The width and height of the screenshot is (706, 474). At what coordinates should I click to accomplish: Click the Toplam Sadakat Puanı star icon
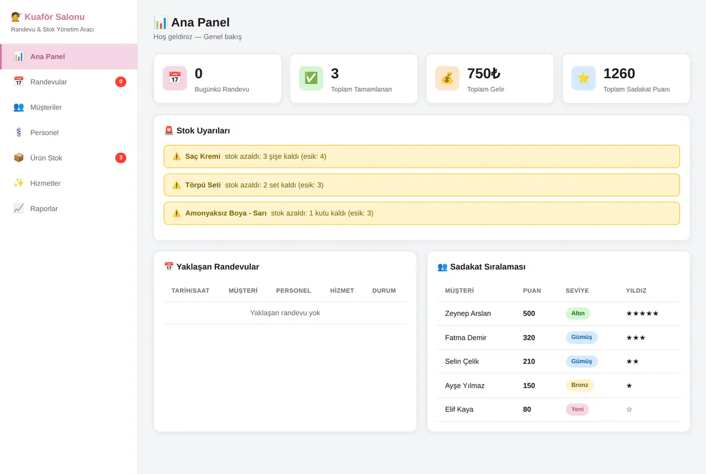584,78
